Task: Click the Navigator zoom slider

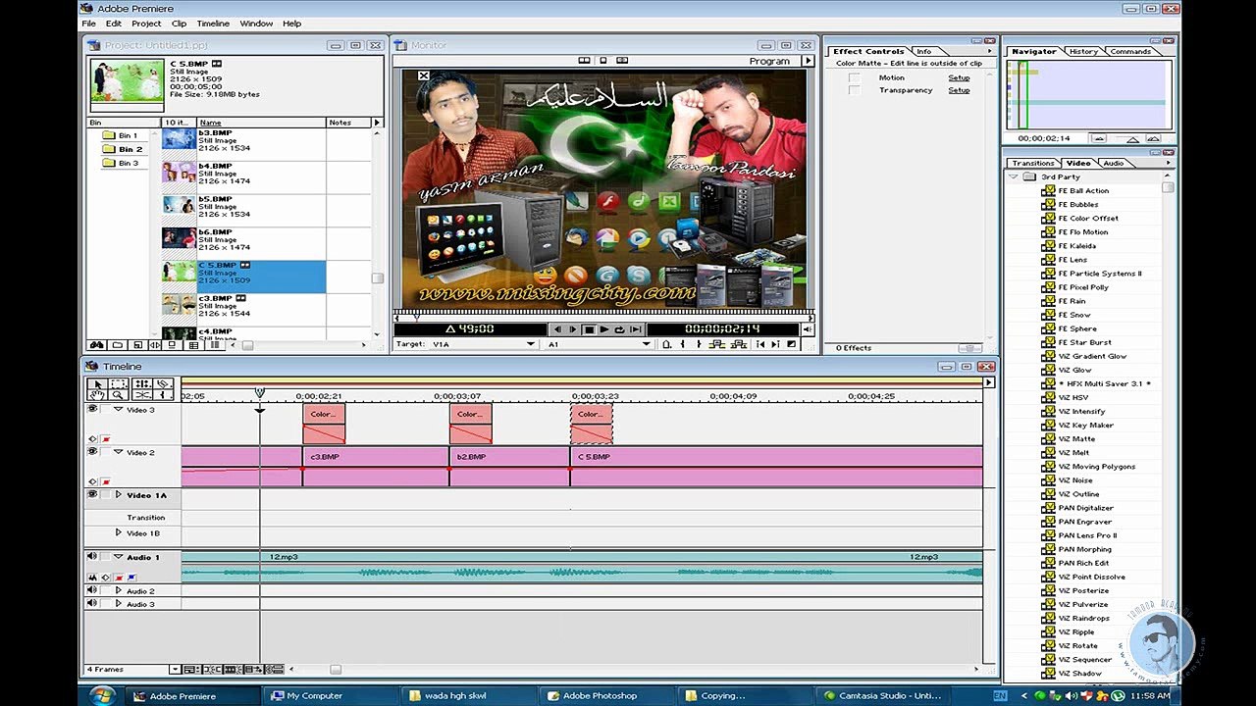Action: (x=1132, y=138)
